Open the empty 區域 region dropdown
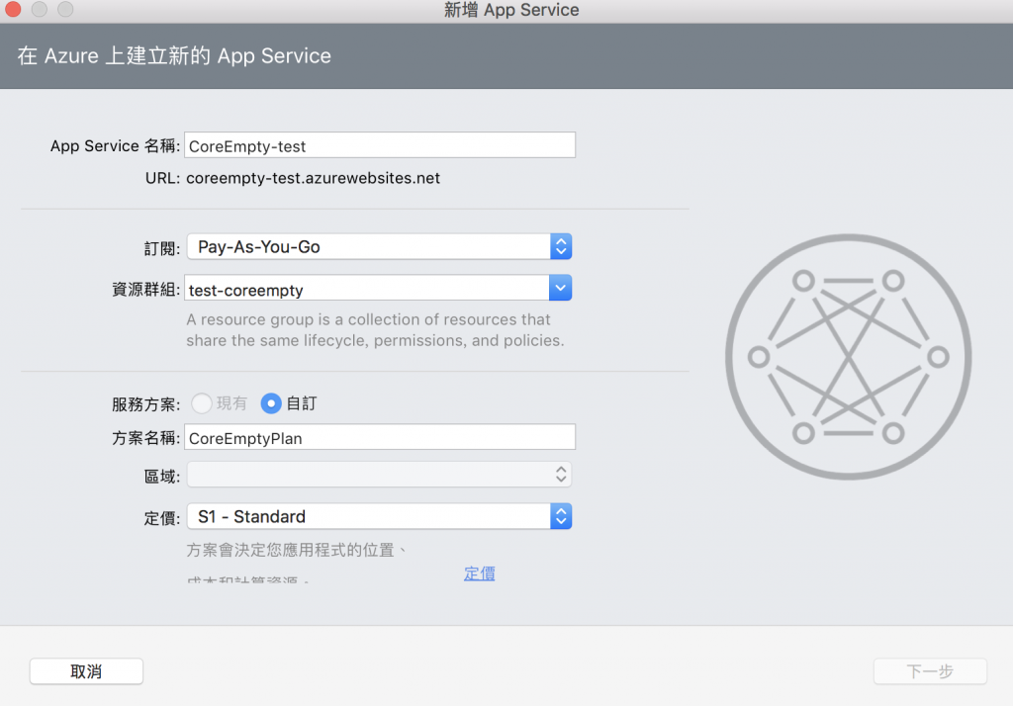This screenshot has height=706, width=1013. 379,475
